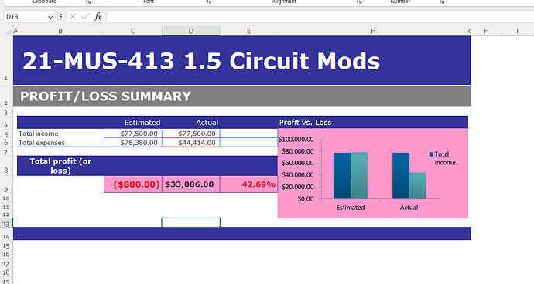Expand the Name Box dropdown arrow

[x=50, y=17]
